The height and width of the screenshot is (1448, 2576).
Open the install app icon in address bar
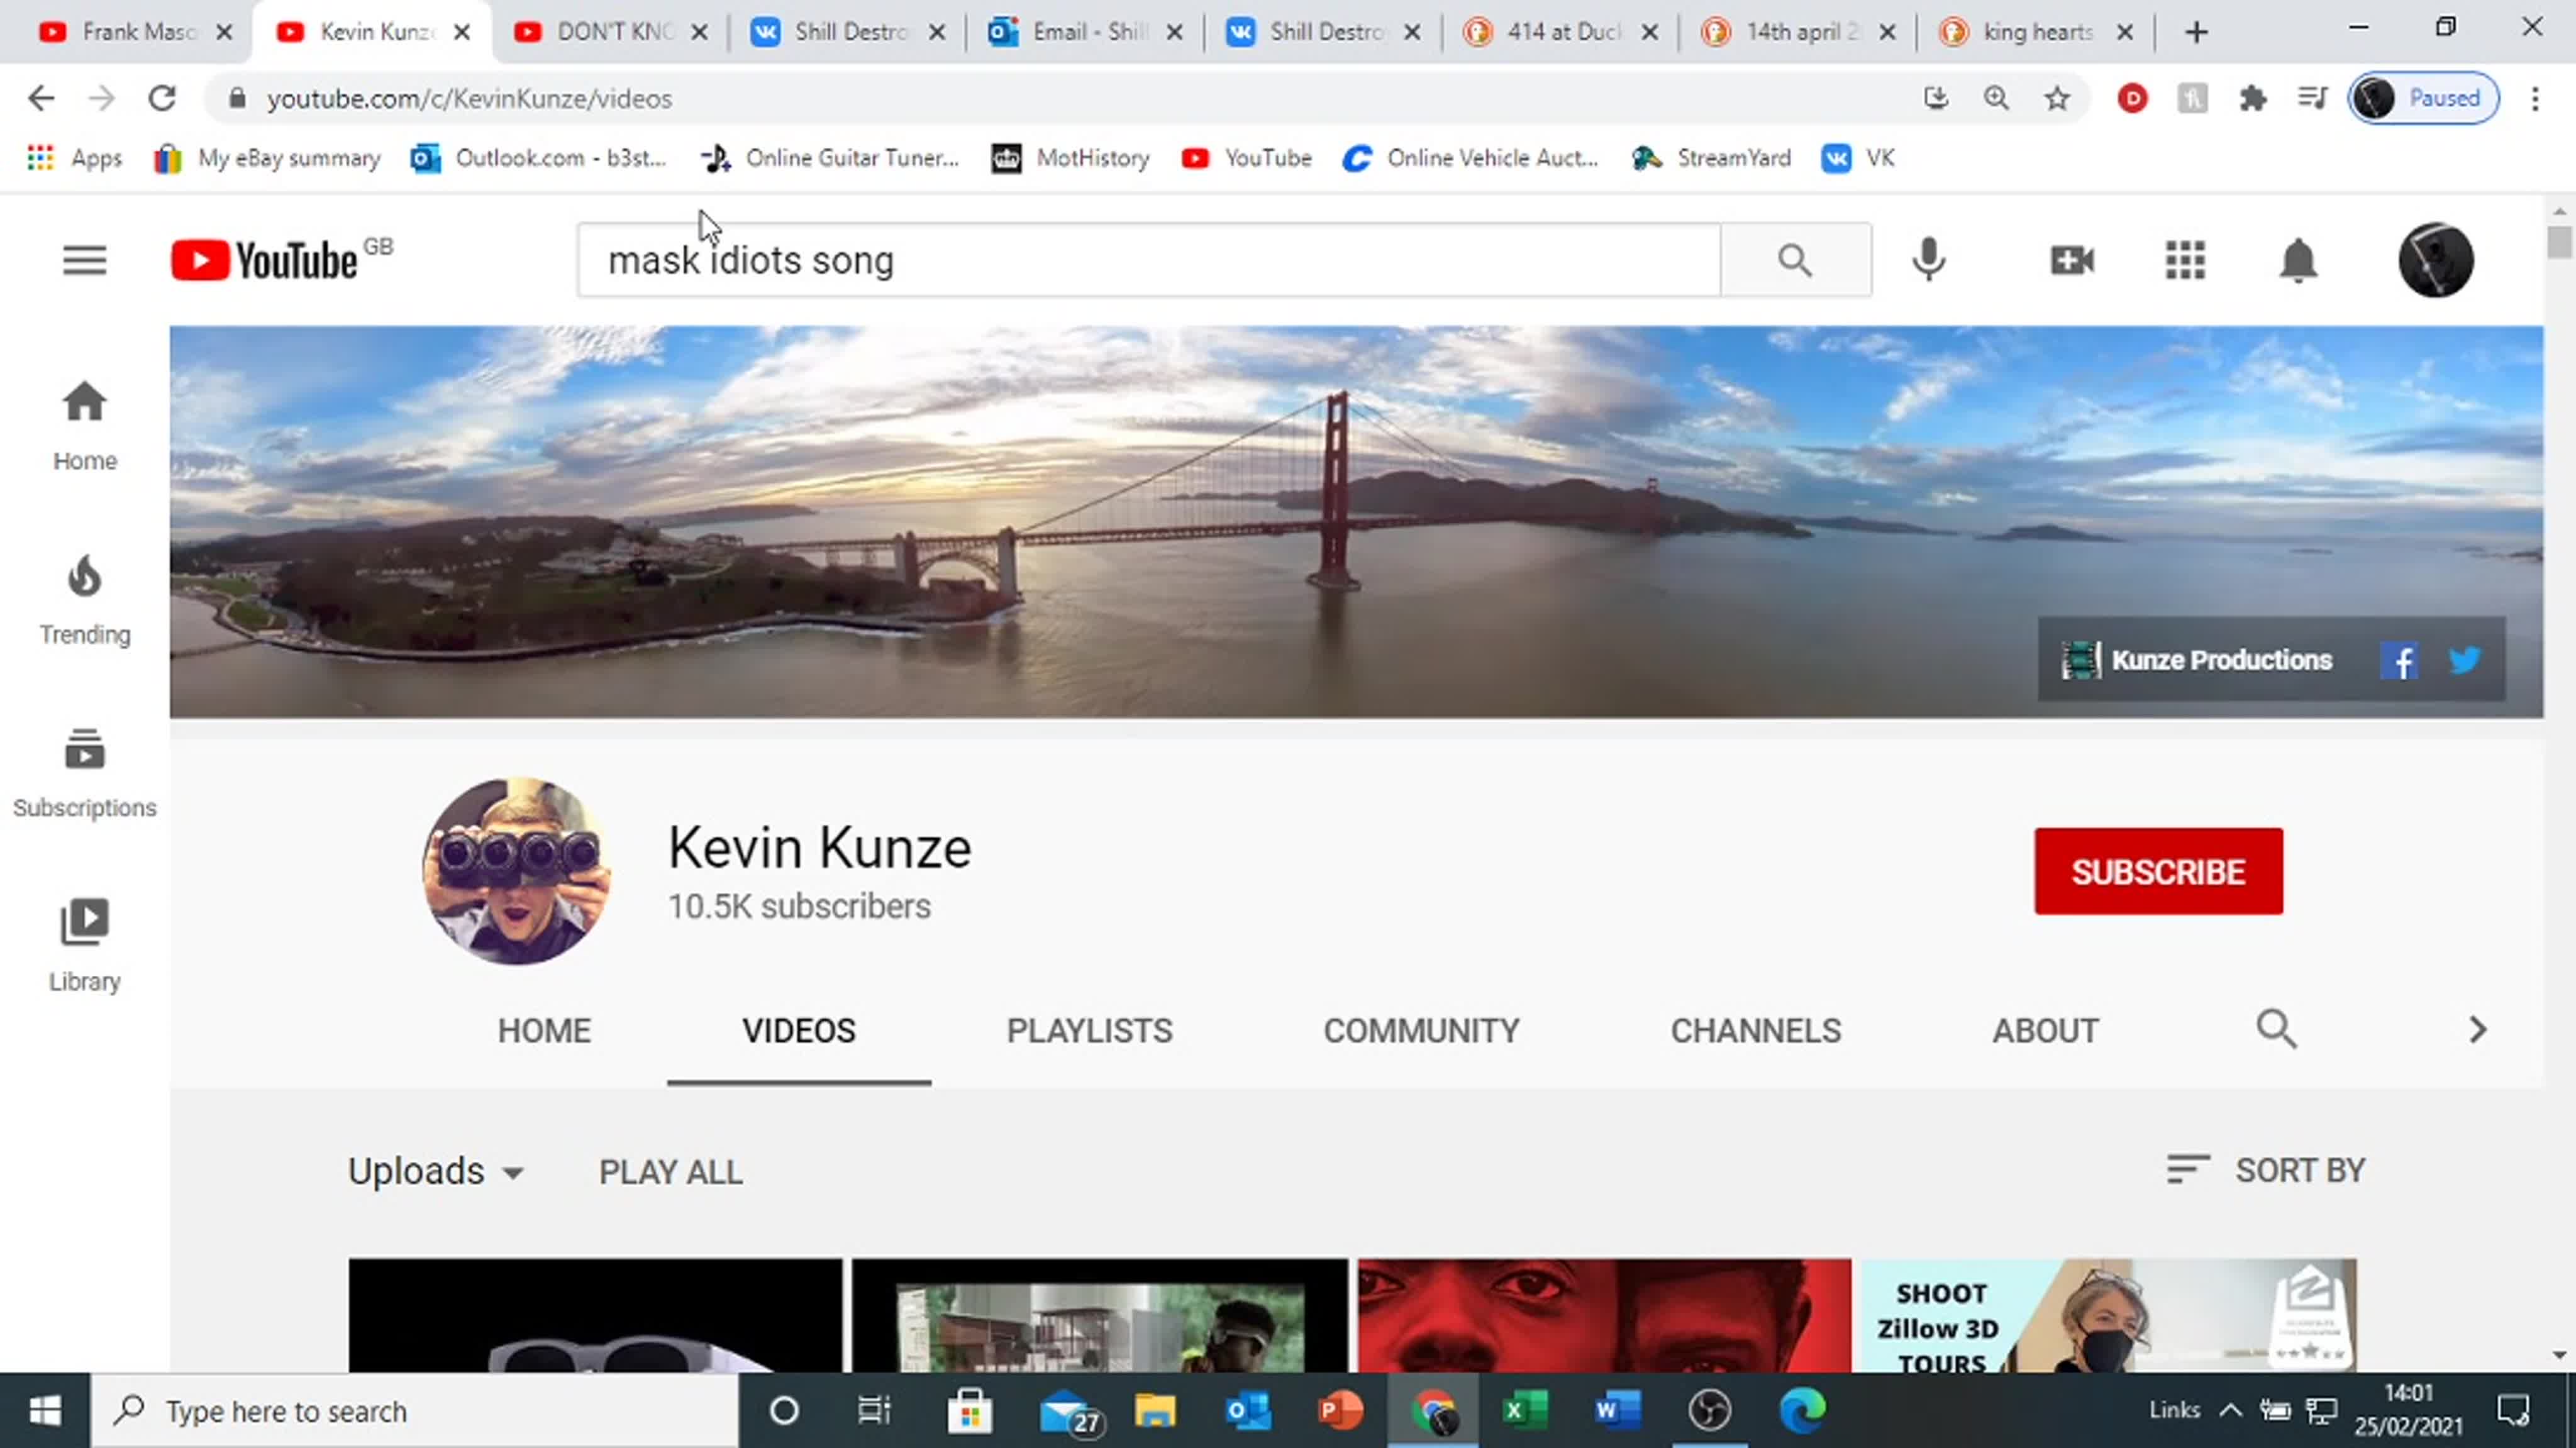tap(1936, 98)
